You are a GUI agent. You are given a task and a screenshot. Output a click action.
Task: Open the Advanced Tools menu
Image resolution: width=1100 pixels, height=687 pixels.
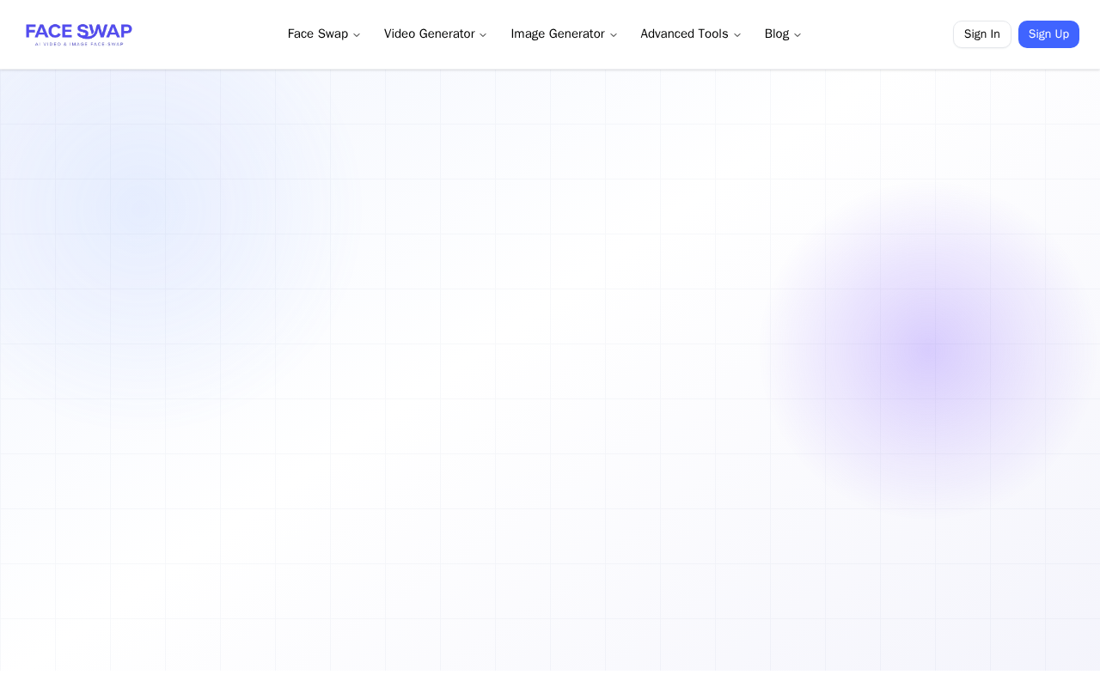[691, 34]
